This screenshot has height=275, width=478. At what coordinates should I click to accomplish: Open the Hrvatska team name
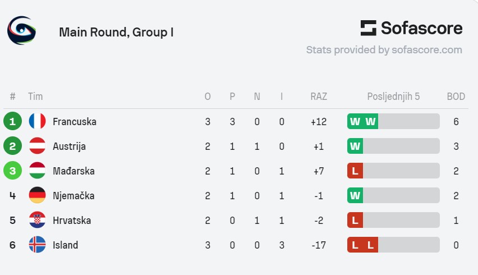pyautogui.click(x=72, y=221)
